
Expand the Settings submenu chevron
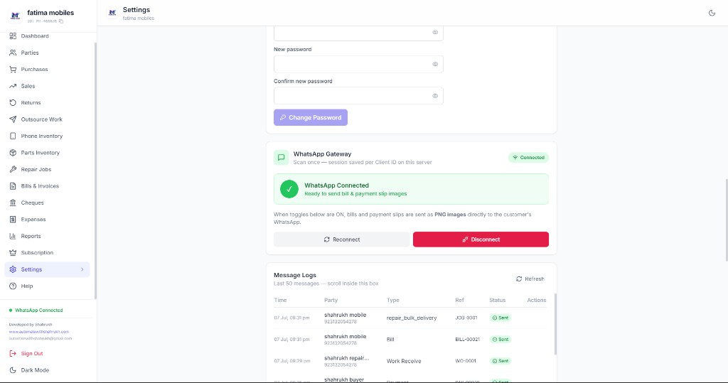pyautogui.click(x=82, y=269)
